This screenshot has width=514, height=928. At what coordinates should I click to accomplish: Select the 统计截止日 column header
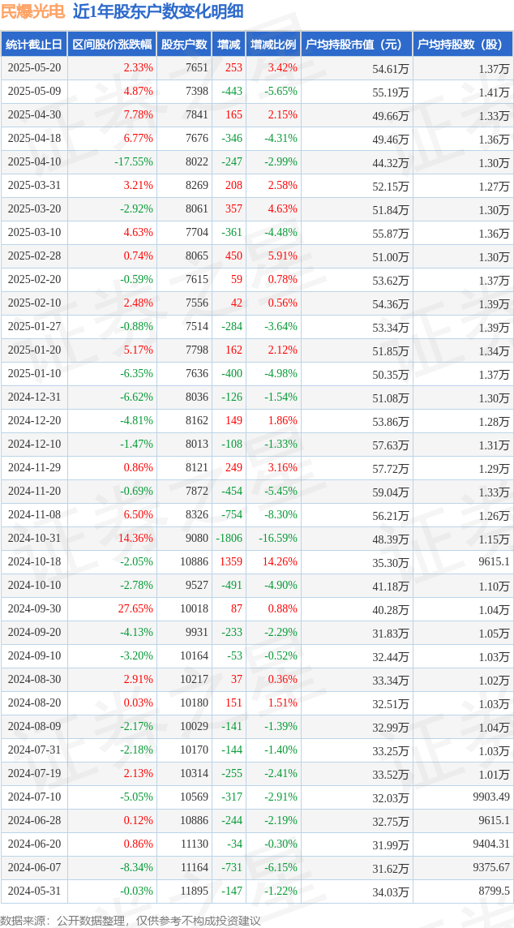point(34,45)
